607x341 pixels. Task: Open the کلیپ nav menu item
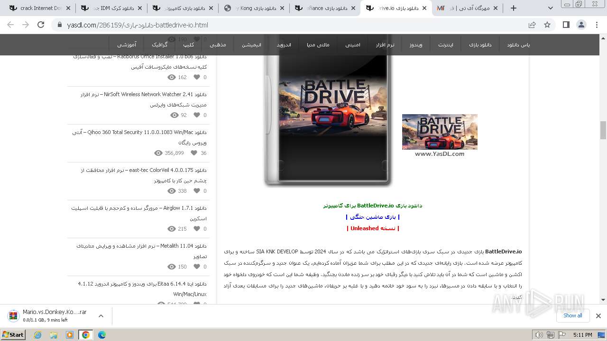pos(188,45)
